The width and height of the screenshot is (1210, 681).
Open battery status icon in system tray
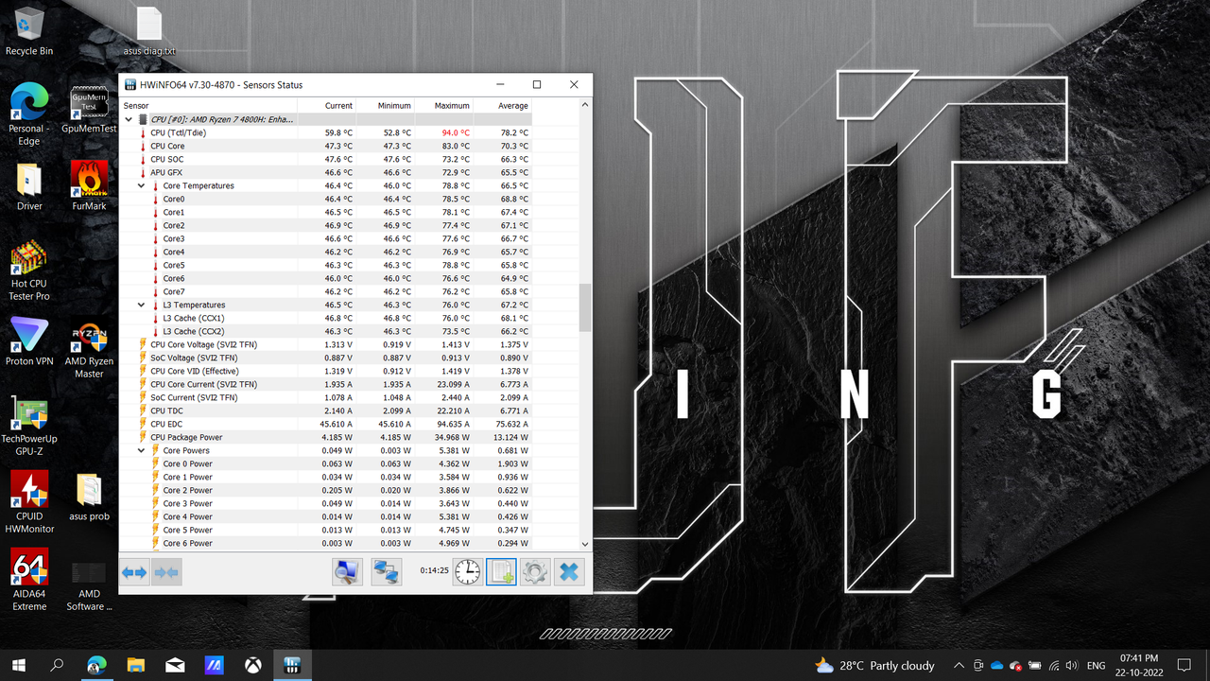[1035, 665]
